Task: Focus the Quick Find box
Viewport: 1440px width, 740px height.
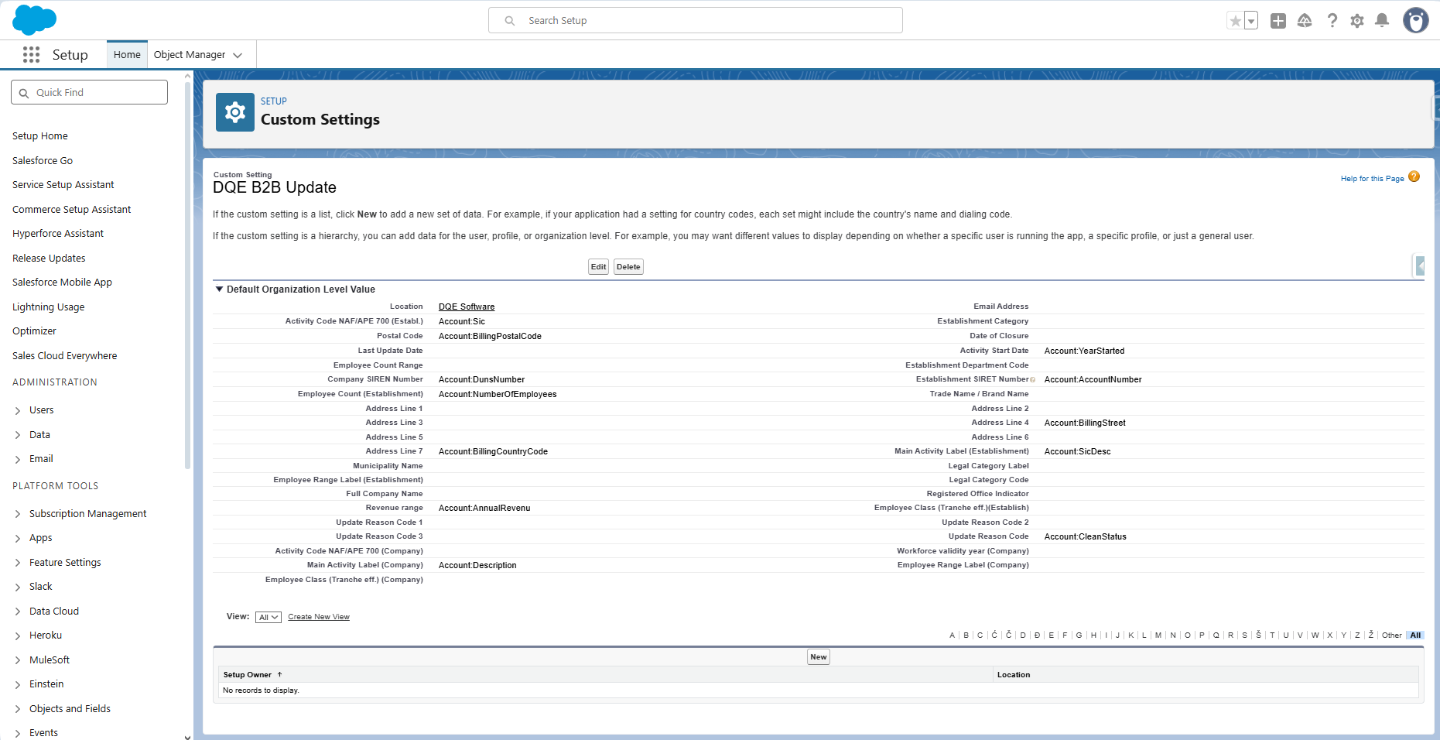Action: pyautogui.click(x=89, y=92)
